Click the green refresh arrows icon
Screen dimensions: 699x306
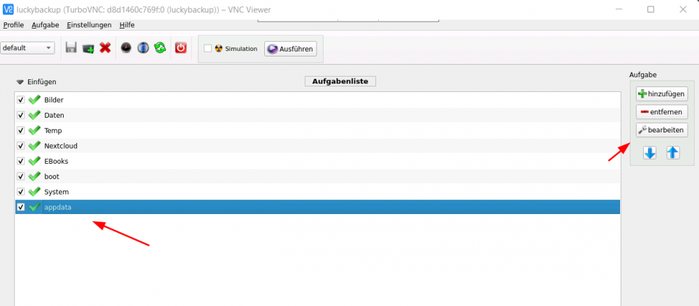(x=160, y=47)
